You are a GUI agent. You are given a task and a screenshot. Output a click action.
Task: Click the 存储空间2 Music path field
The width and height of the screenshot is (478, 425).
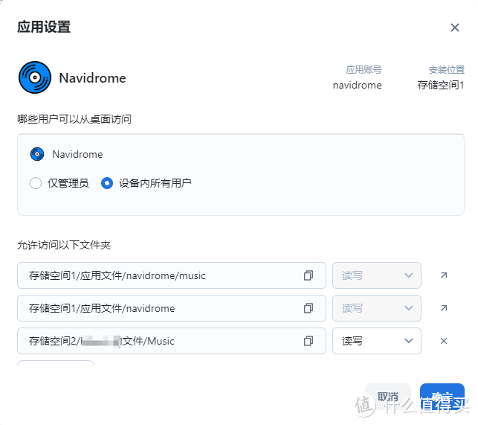coord(172,341)
